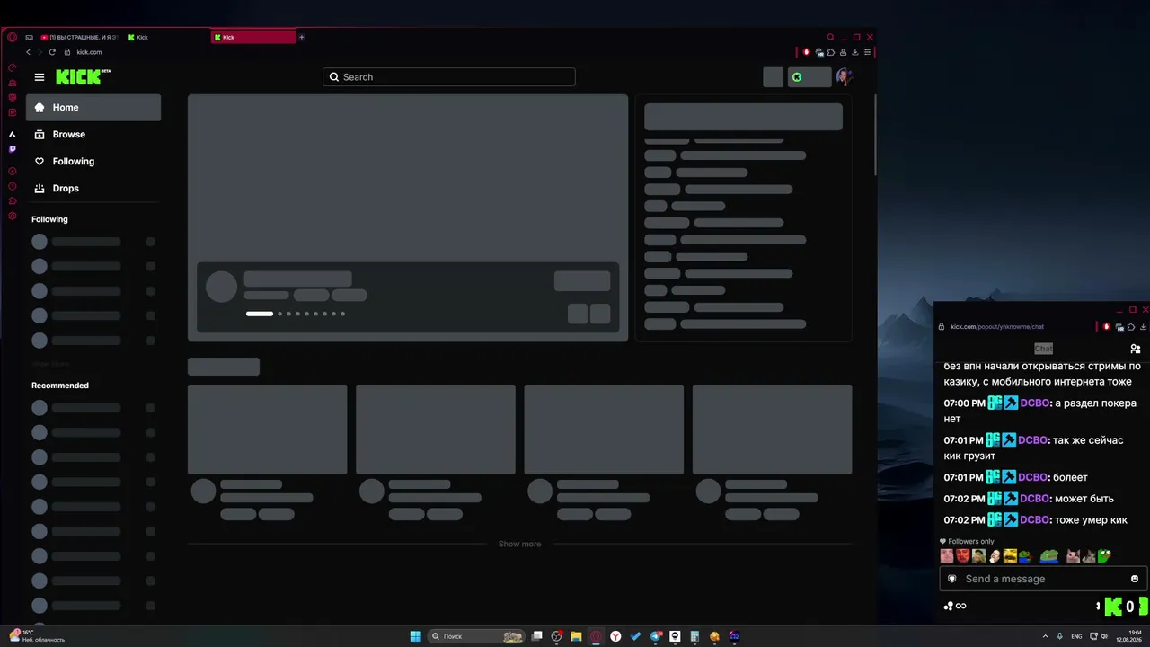The image size is (1150, 647).
Task: Click the Opera GX taskbar icon
Action: pos(596,636)
